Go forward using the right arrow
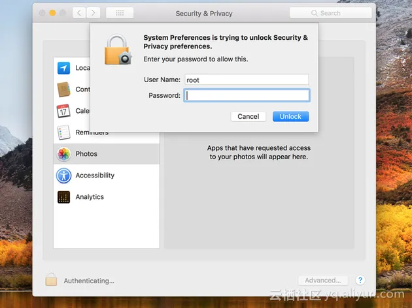Screen dimensions: 412x308 pyautogui.click(x=94, y=13)
